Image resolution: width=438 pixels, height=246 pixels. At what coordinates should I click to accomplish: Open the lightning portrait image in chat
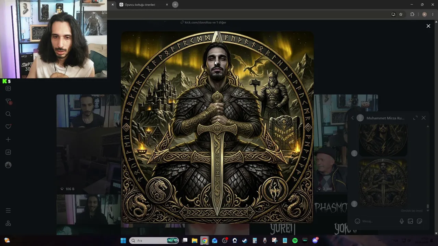[383, 140]
